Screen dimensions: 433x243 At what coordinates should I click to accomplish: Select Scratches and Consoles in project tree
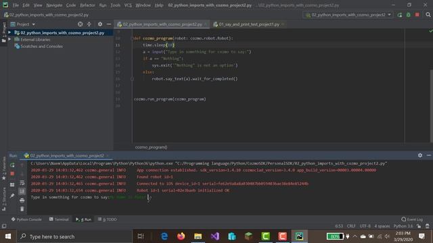pyautogui.click(x=41, y=47)
